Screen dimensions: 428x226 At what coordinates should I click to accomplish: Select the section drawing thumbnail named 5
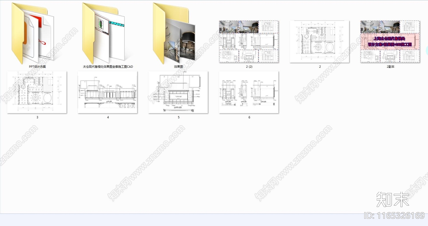178,92
